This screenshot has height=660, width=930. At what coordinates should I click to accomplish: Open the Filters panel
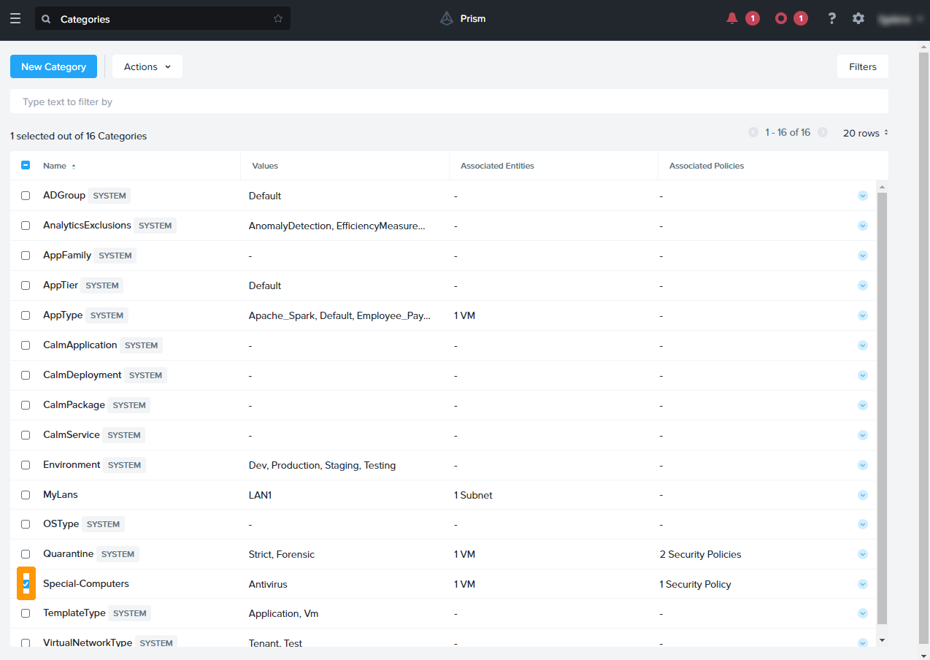click(x=862, y=66)
